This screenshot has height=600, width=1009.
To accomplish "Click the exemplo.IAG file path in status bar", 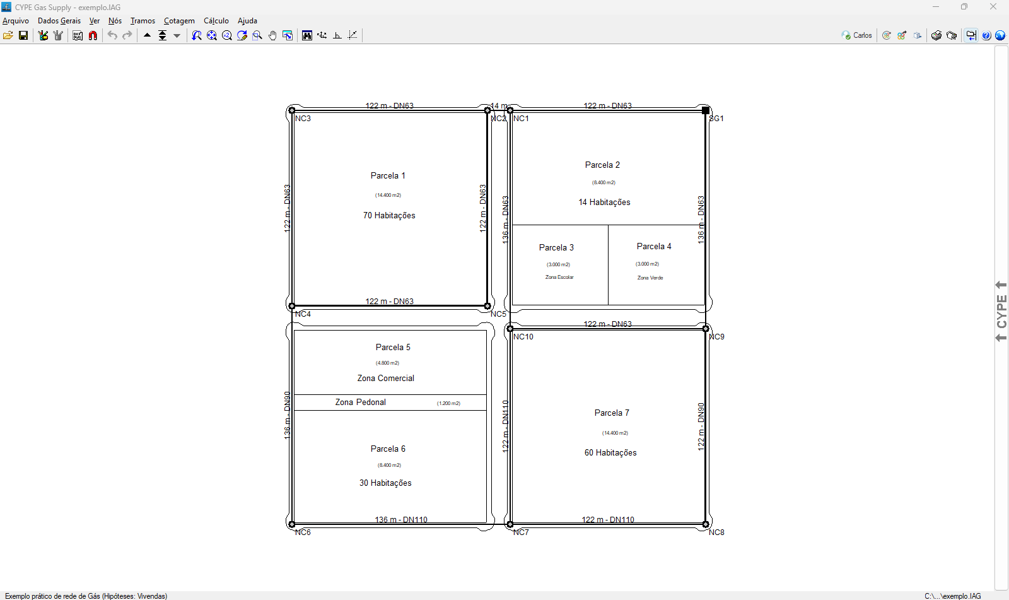I will [x=953, y=596].
